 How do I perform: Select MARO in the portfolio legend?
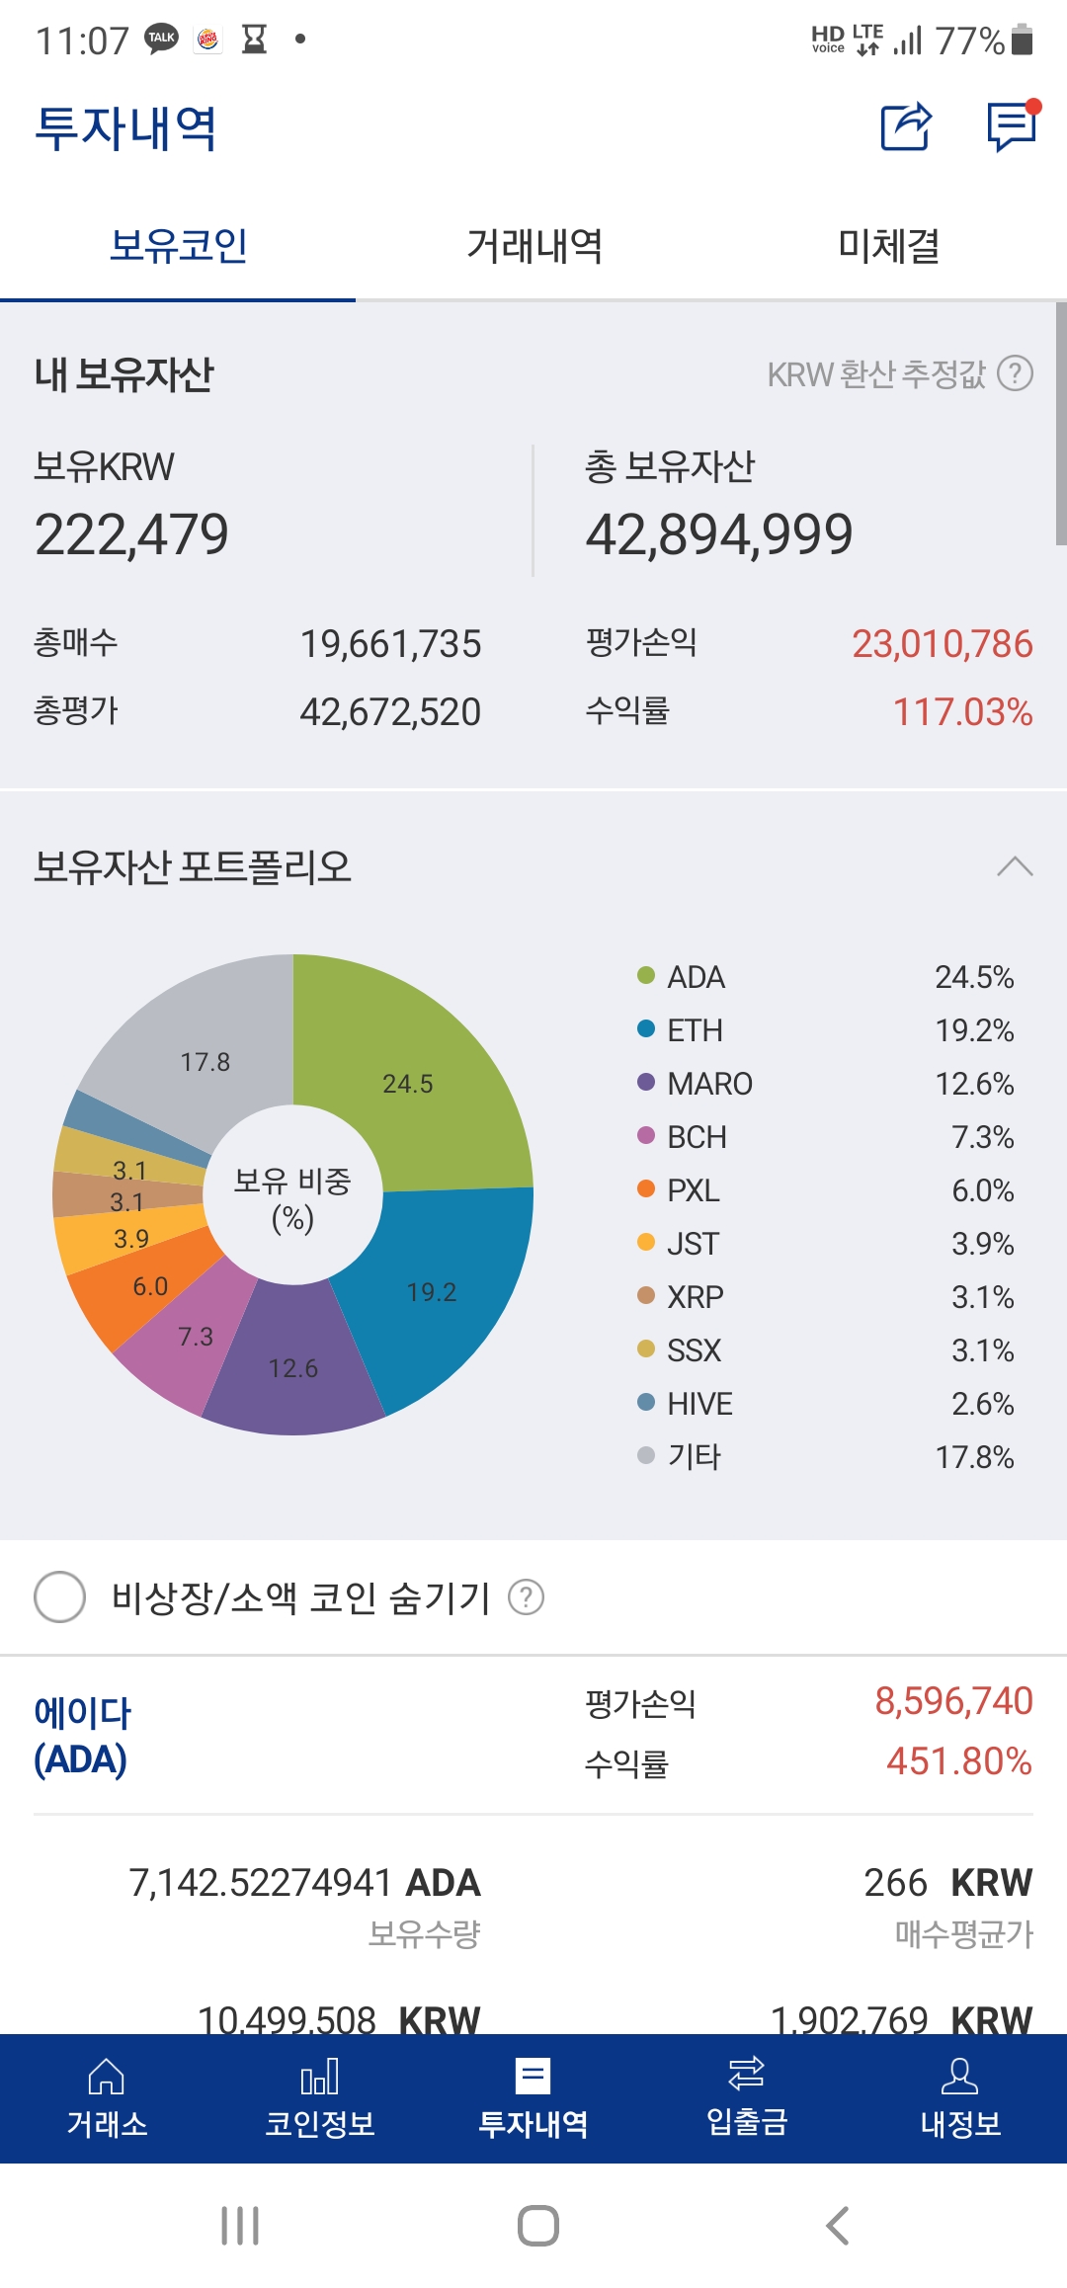click(x=708, y=1084)
